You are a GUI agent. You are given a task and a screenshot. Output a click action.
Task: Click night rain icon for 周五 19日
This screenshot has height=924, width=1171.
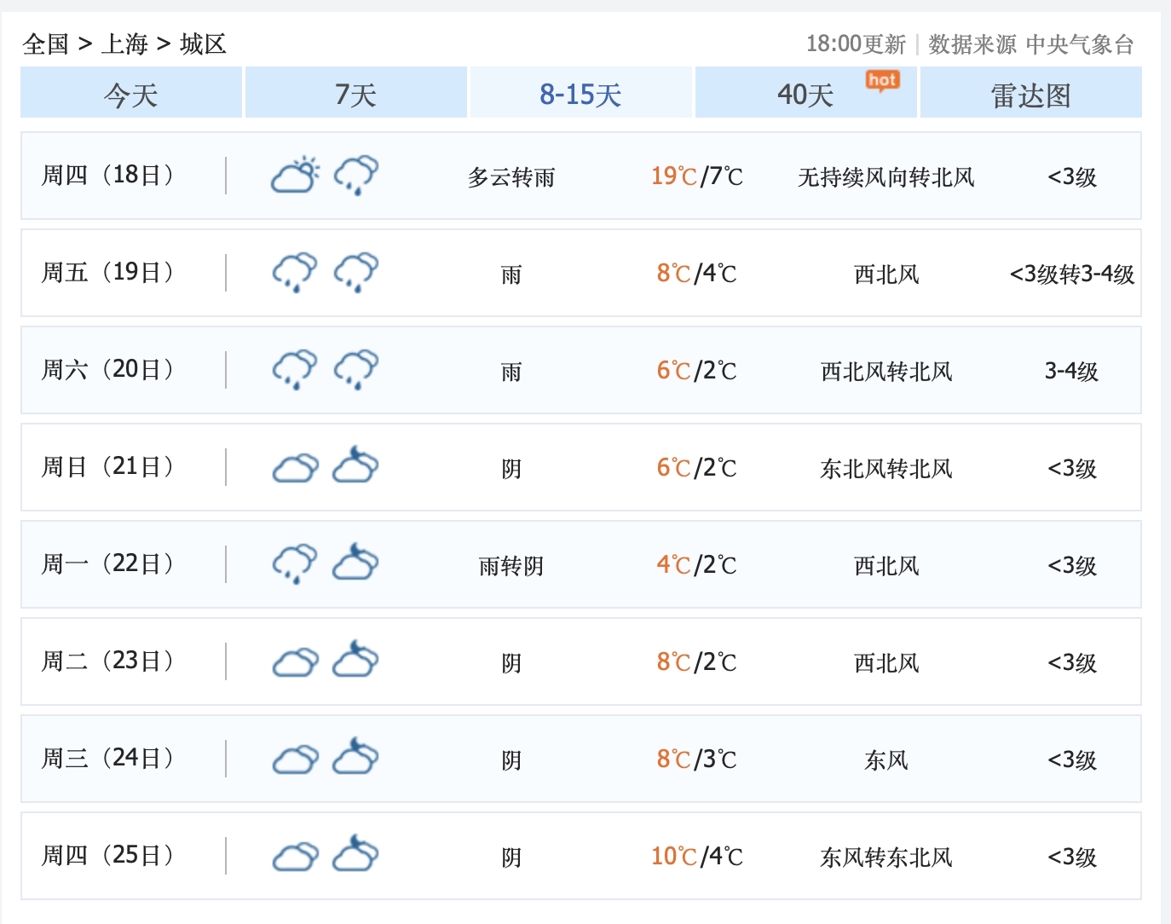(x=356, y=272)
